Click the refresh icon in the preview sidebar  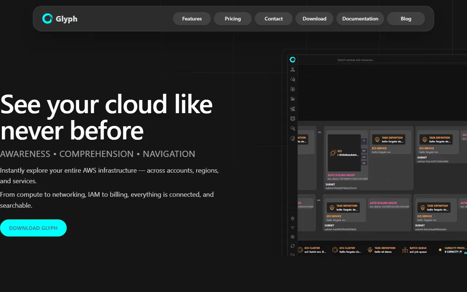click(x=293, y=246)
